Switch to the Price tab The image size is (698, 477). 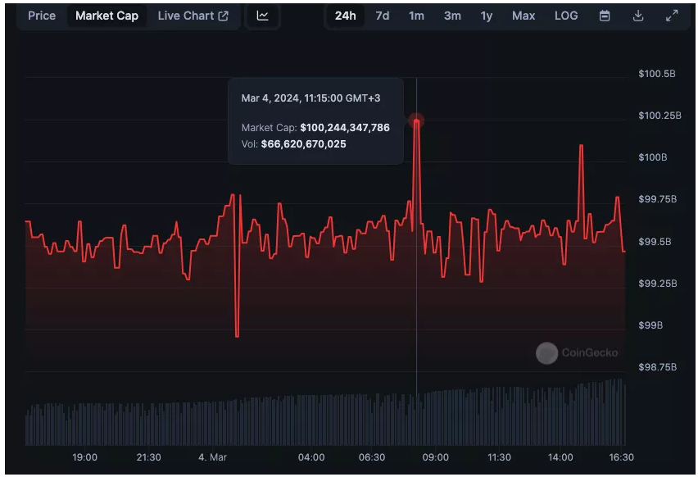(x=42, y=16)
